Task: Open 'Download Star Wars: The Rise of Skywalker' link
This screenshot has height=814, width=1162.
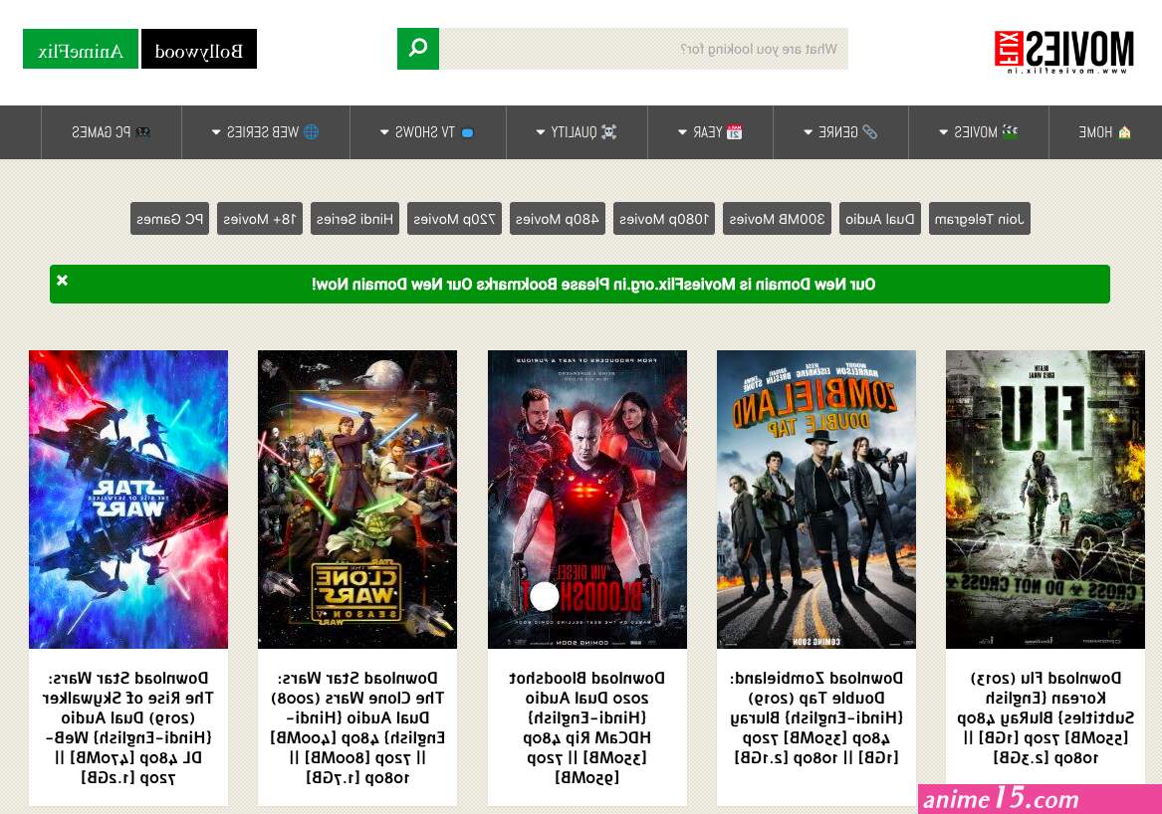Action: coord(128,727)
